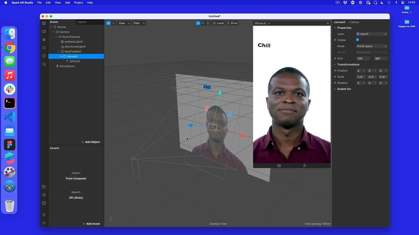Click the add-folder icon in lower left toolbar
419x235 pixels.
pyautogui.click(x=44, y=187)
